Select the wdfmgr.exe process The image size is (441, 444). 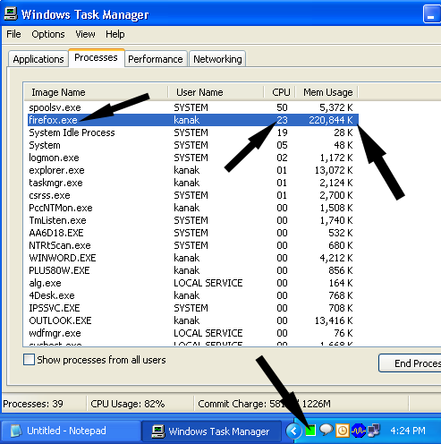pos(193,333)
